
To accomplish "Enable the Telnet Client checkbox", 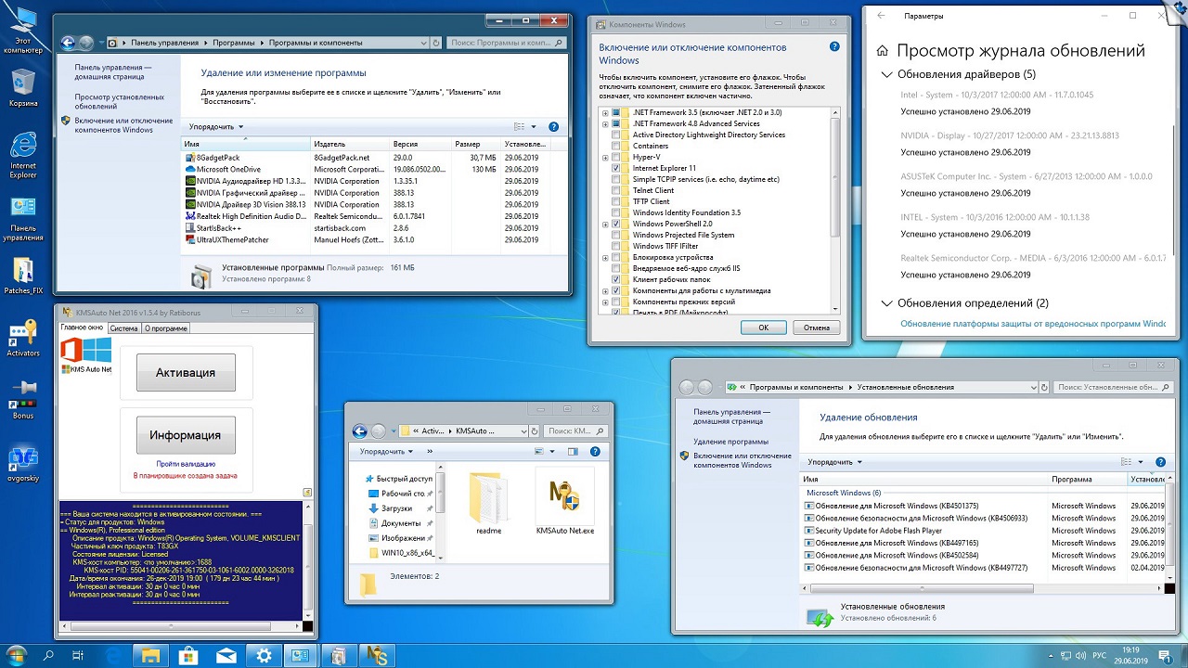I will coord(616,190).
